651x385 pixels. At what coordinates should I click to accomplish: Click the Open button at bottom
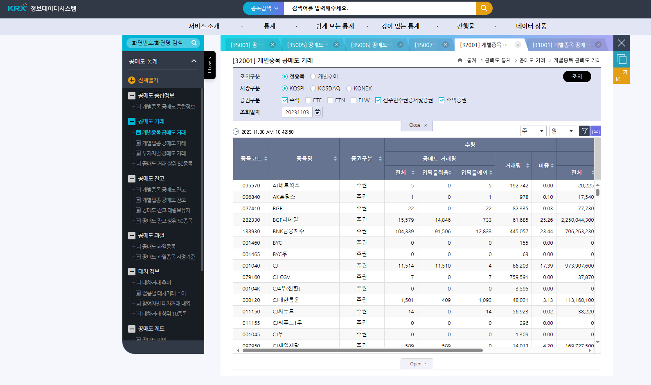coord(417,364)
